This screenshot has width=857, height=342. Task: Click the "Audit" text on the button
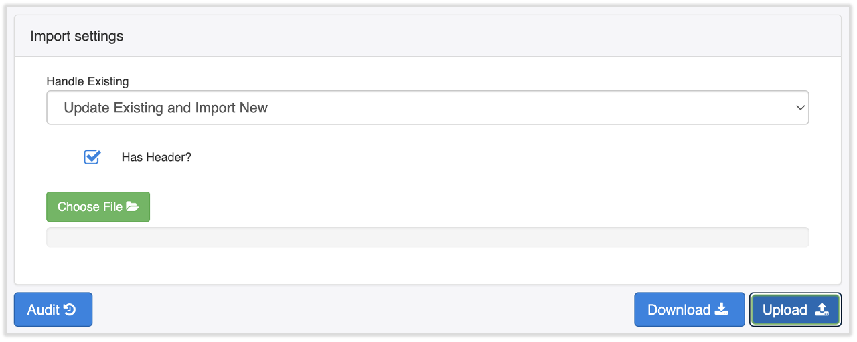click(44, 310)
